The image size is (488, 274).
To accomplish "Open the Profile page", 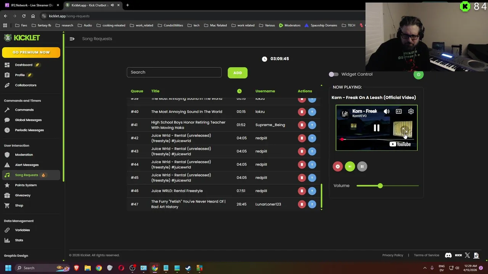I will click(x=20, y=75).
